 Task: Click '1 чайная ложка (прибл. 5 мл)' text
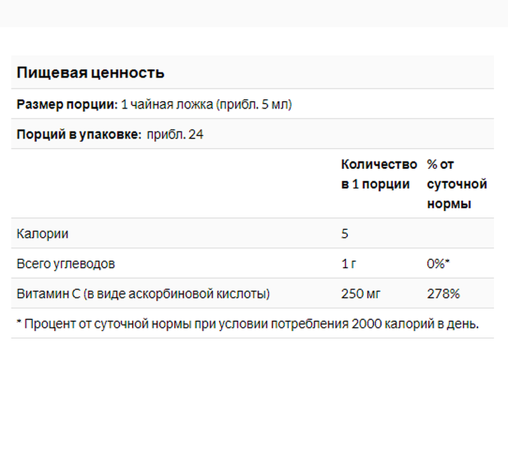tap(206, 104)
